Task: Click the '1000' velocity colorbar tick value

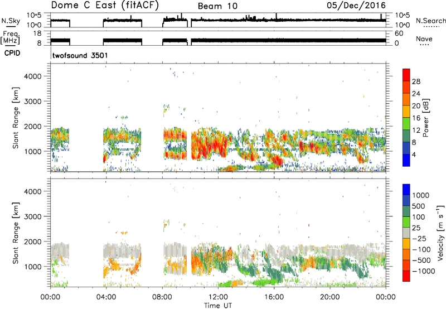Action: [421, 195]
